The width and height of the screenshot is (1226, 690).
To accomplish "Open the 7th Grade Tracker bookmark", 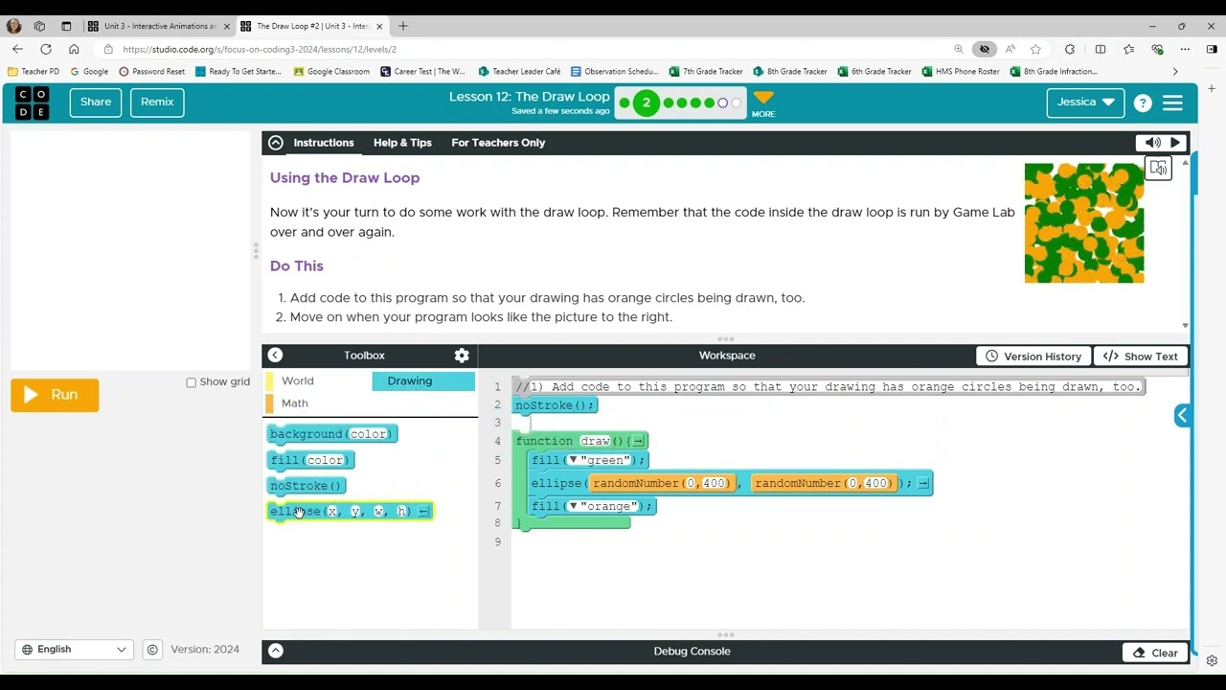I will (x=706, y=71).
